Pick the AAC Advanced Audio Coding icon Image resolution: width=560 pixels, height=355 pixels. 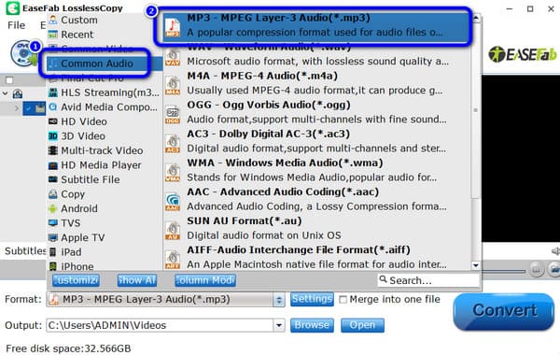[173, 201]
